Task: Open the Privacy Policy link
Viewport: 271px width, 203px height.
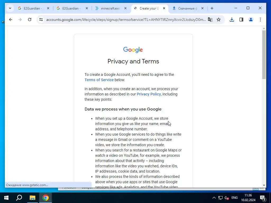Action: point(149,94)
